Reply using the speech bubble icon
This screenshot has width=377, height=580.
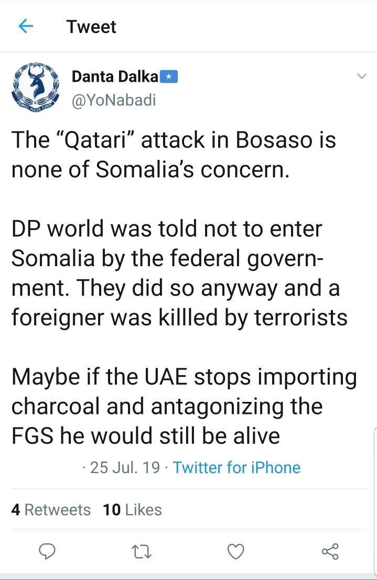point(47,552)
